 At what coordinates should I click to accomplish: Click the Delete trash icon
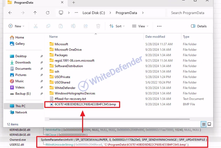tap(98, 26)
